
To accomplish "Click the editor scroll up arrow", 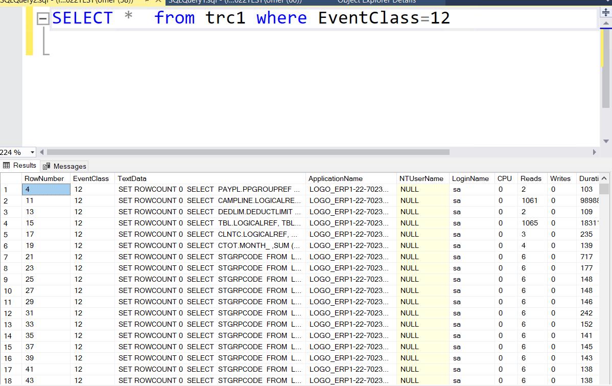I will click(606, 24).
